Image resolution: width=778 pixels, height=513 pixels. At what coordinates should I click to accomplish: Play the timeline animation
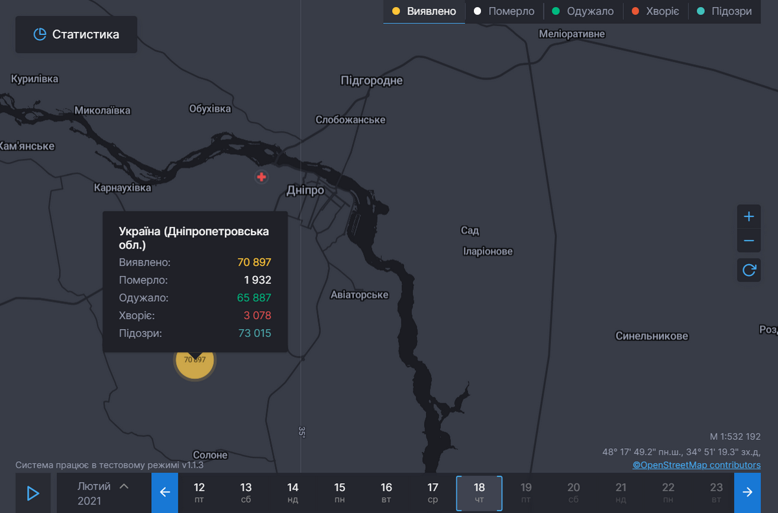pyautogui.click(x=33, y=493)
